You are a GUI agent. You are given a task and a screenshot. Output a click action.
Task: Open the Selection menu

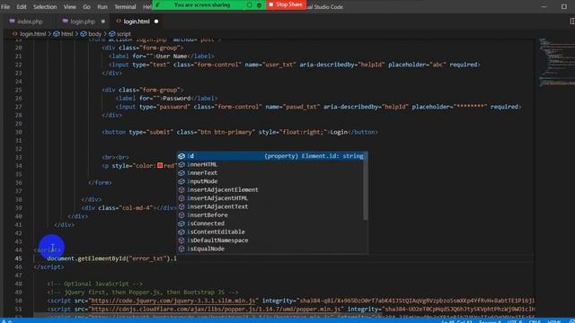[45, 7]
